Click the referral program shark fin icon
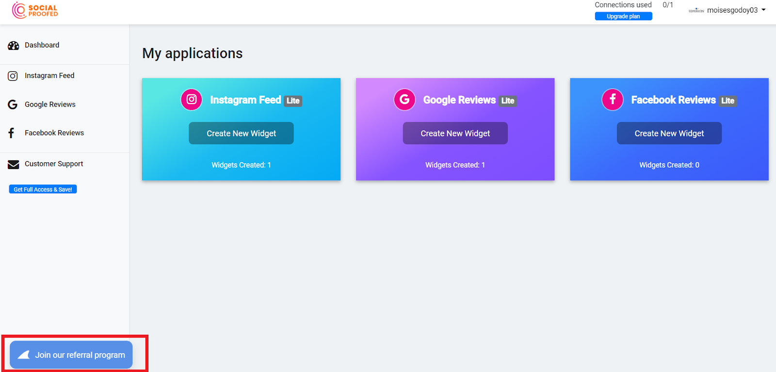This screenshot has height=372, width=776. click(x=24, y=355)
